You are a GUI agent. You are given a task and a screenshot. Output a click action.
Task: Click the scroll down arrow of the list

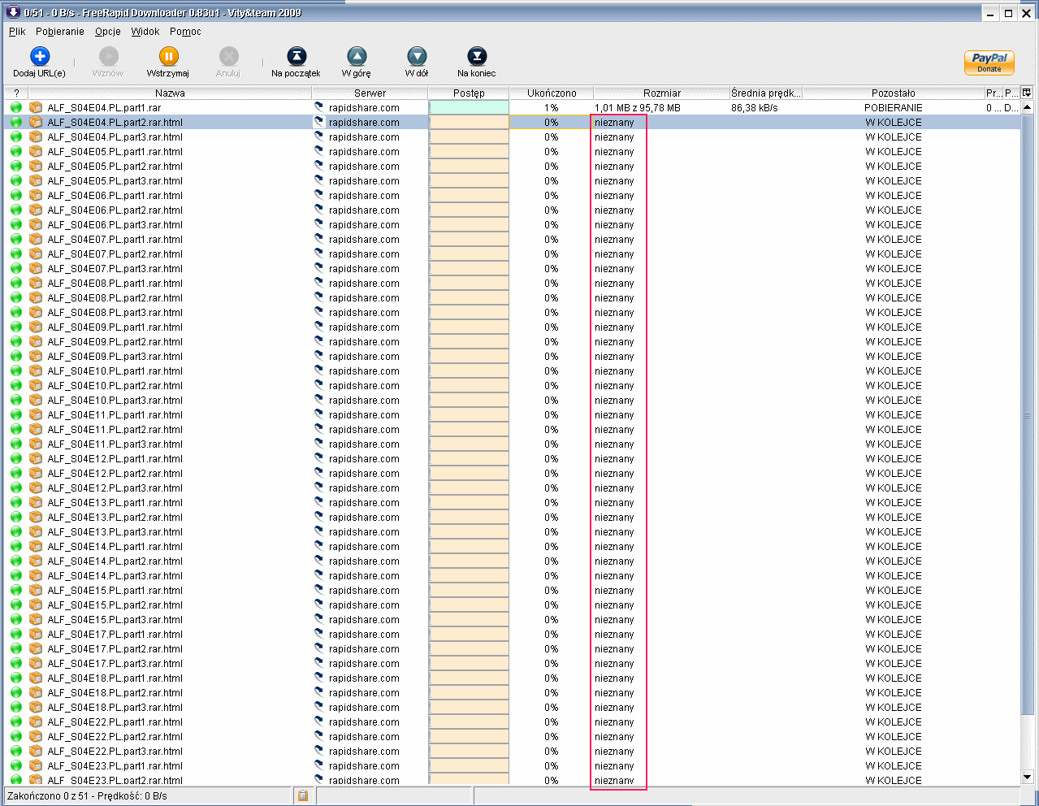pyautogui.click(x=1027, y=777)
